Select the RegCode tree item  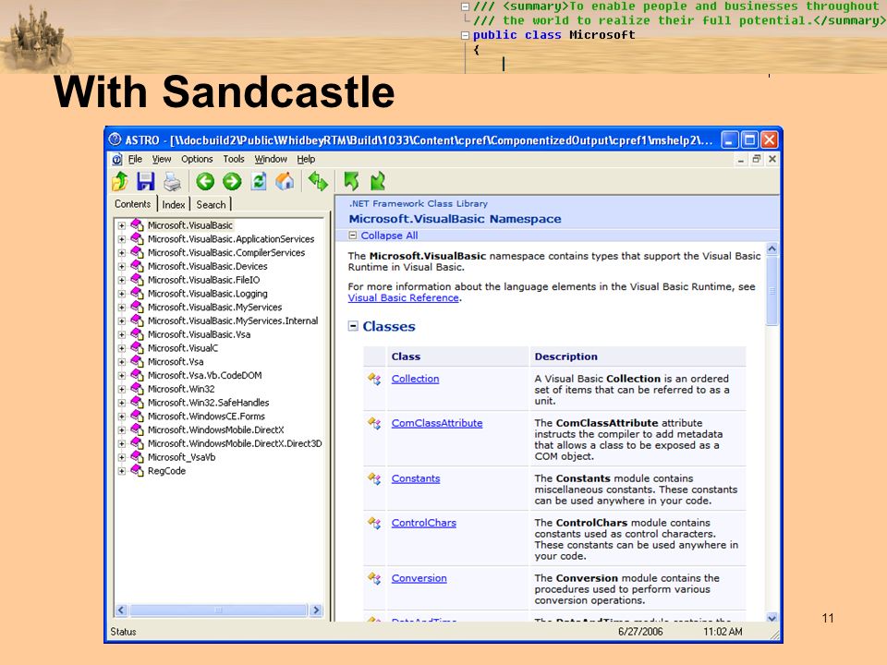point(166,470)
